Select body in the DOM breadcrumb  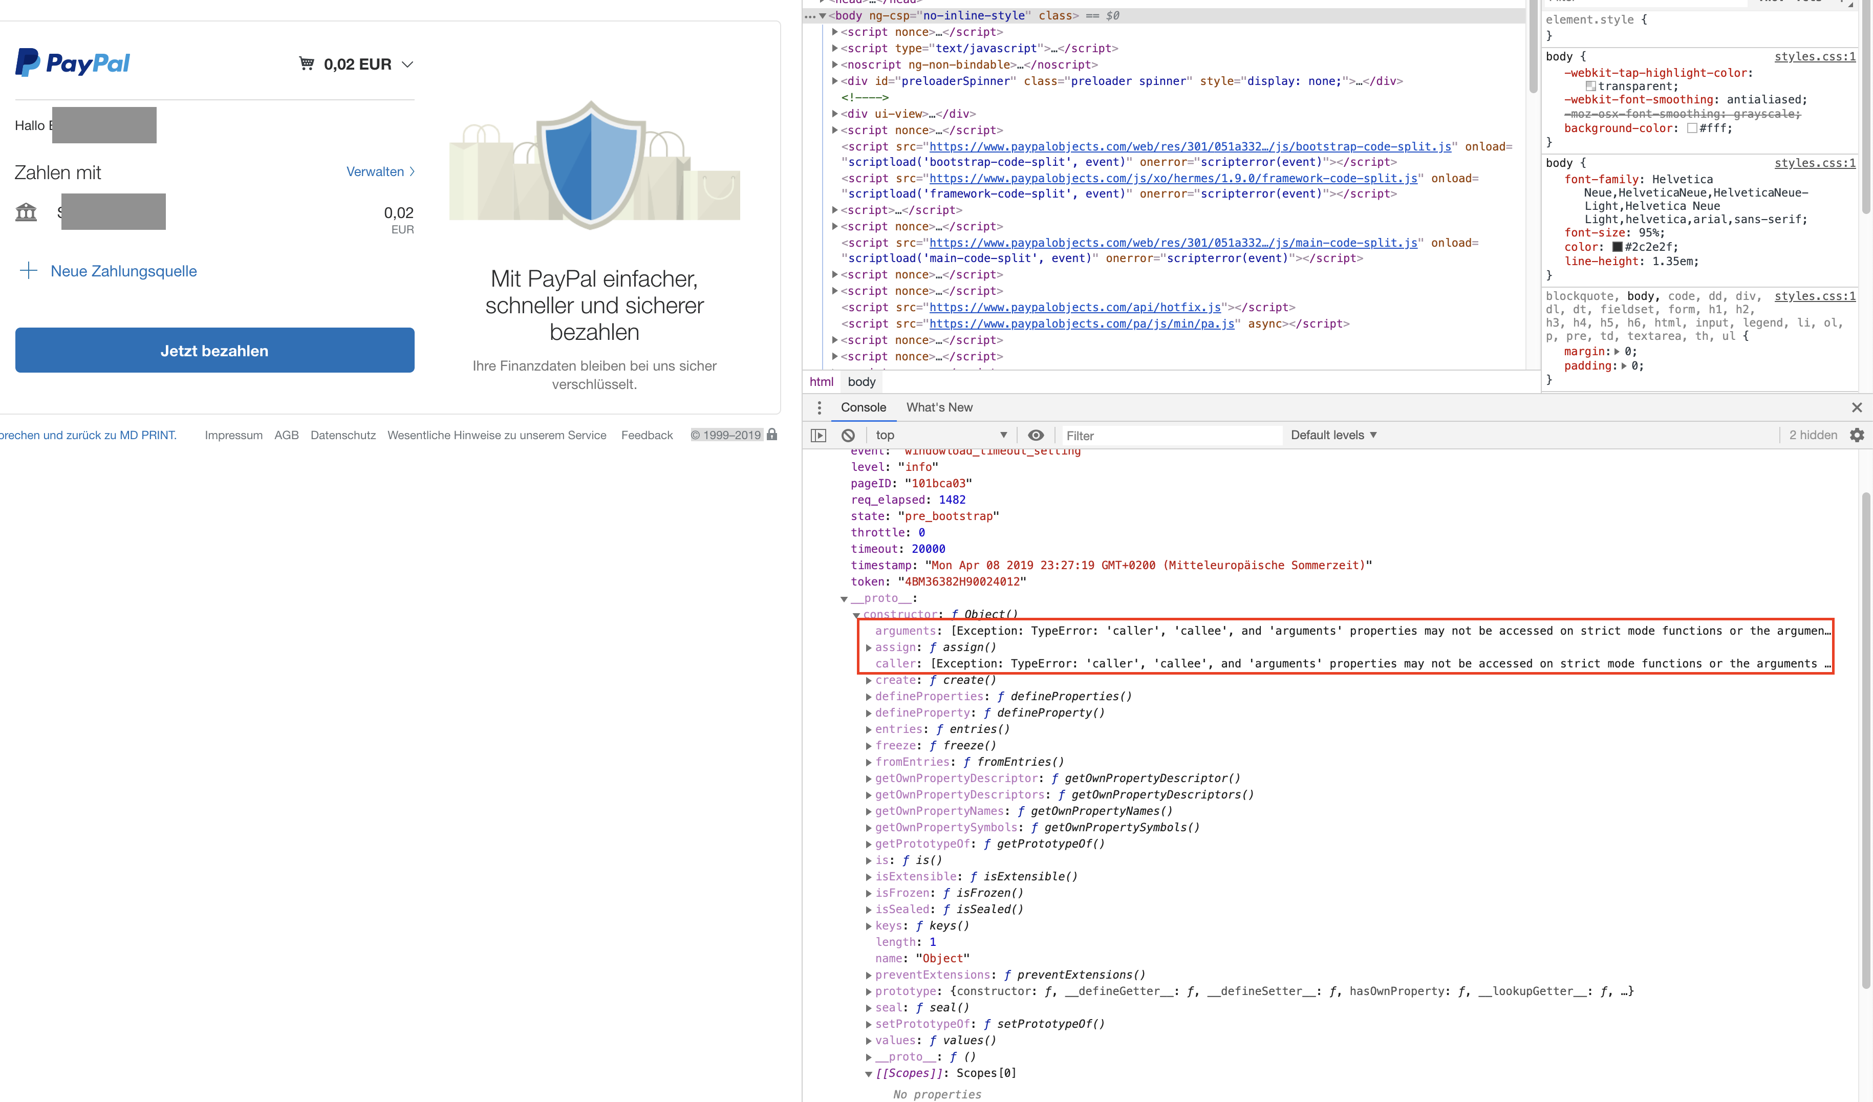[862, 382]
